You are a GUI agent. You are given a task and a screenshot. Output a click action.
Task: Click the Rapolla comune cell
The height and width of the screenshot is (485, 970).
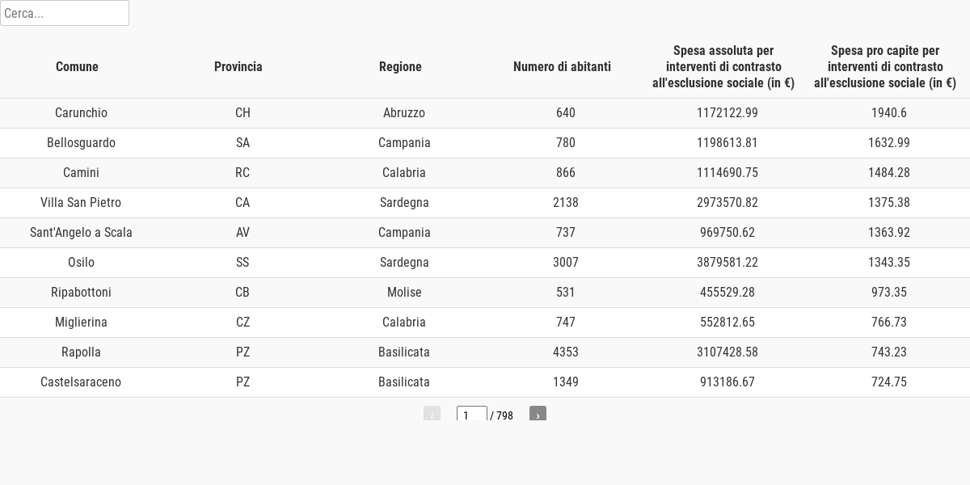(81, 352)
